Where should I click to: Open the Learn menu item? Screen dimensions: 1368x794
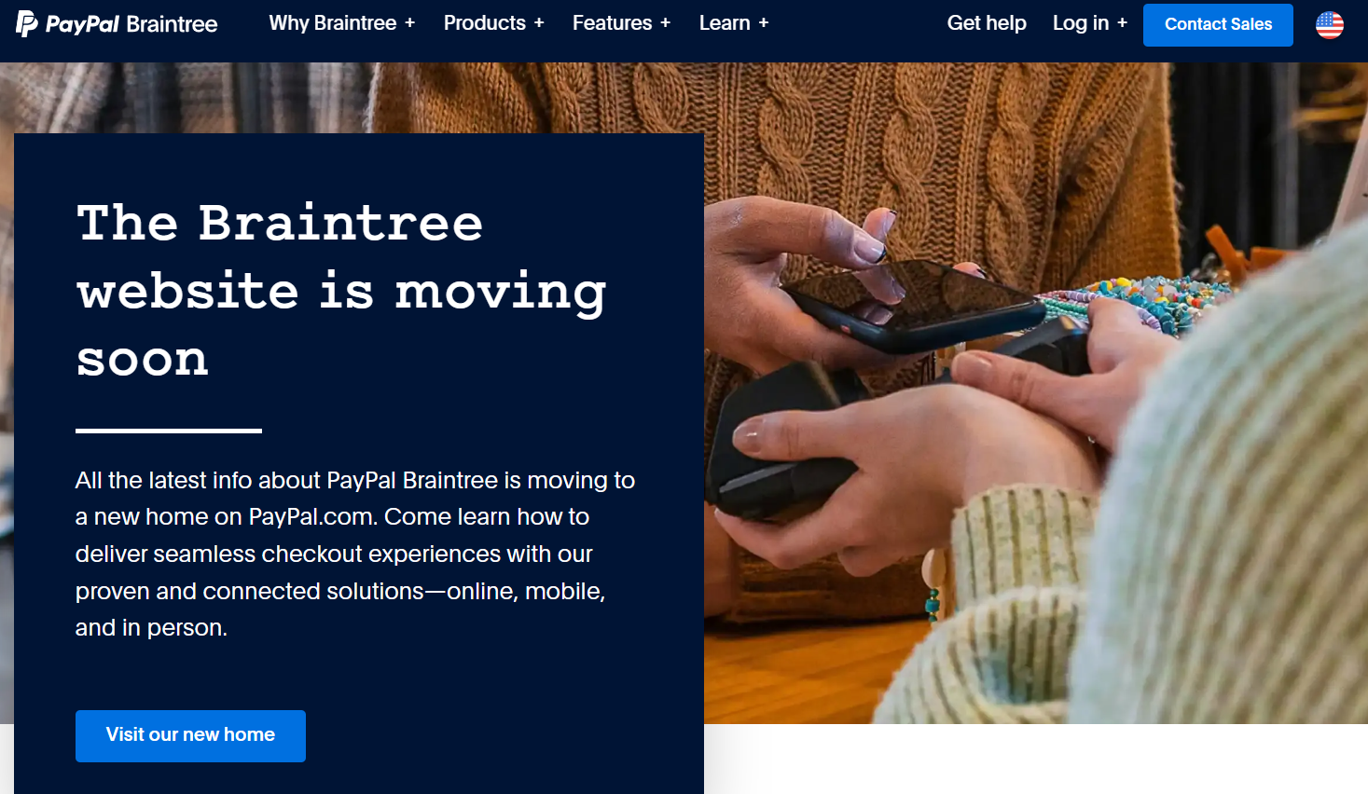coord(725,23)
